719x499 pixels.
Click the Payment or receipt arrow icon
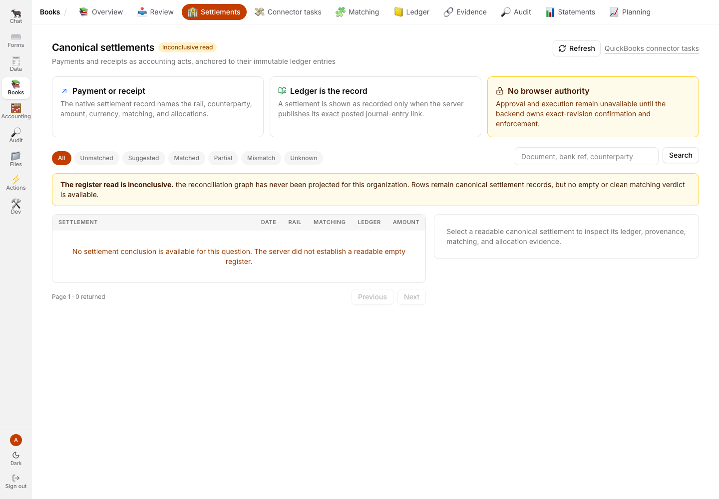point(64,91)
